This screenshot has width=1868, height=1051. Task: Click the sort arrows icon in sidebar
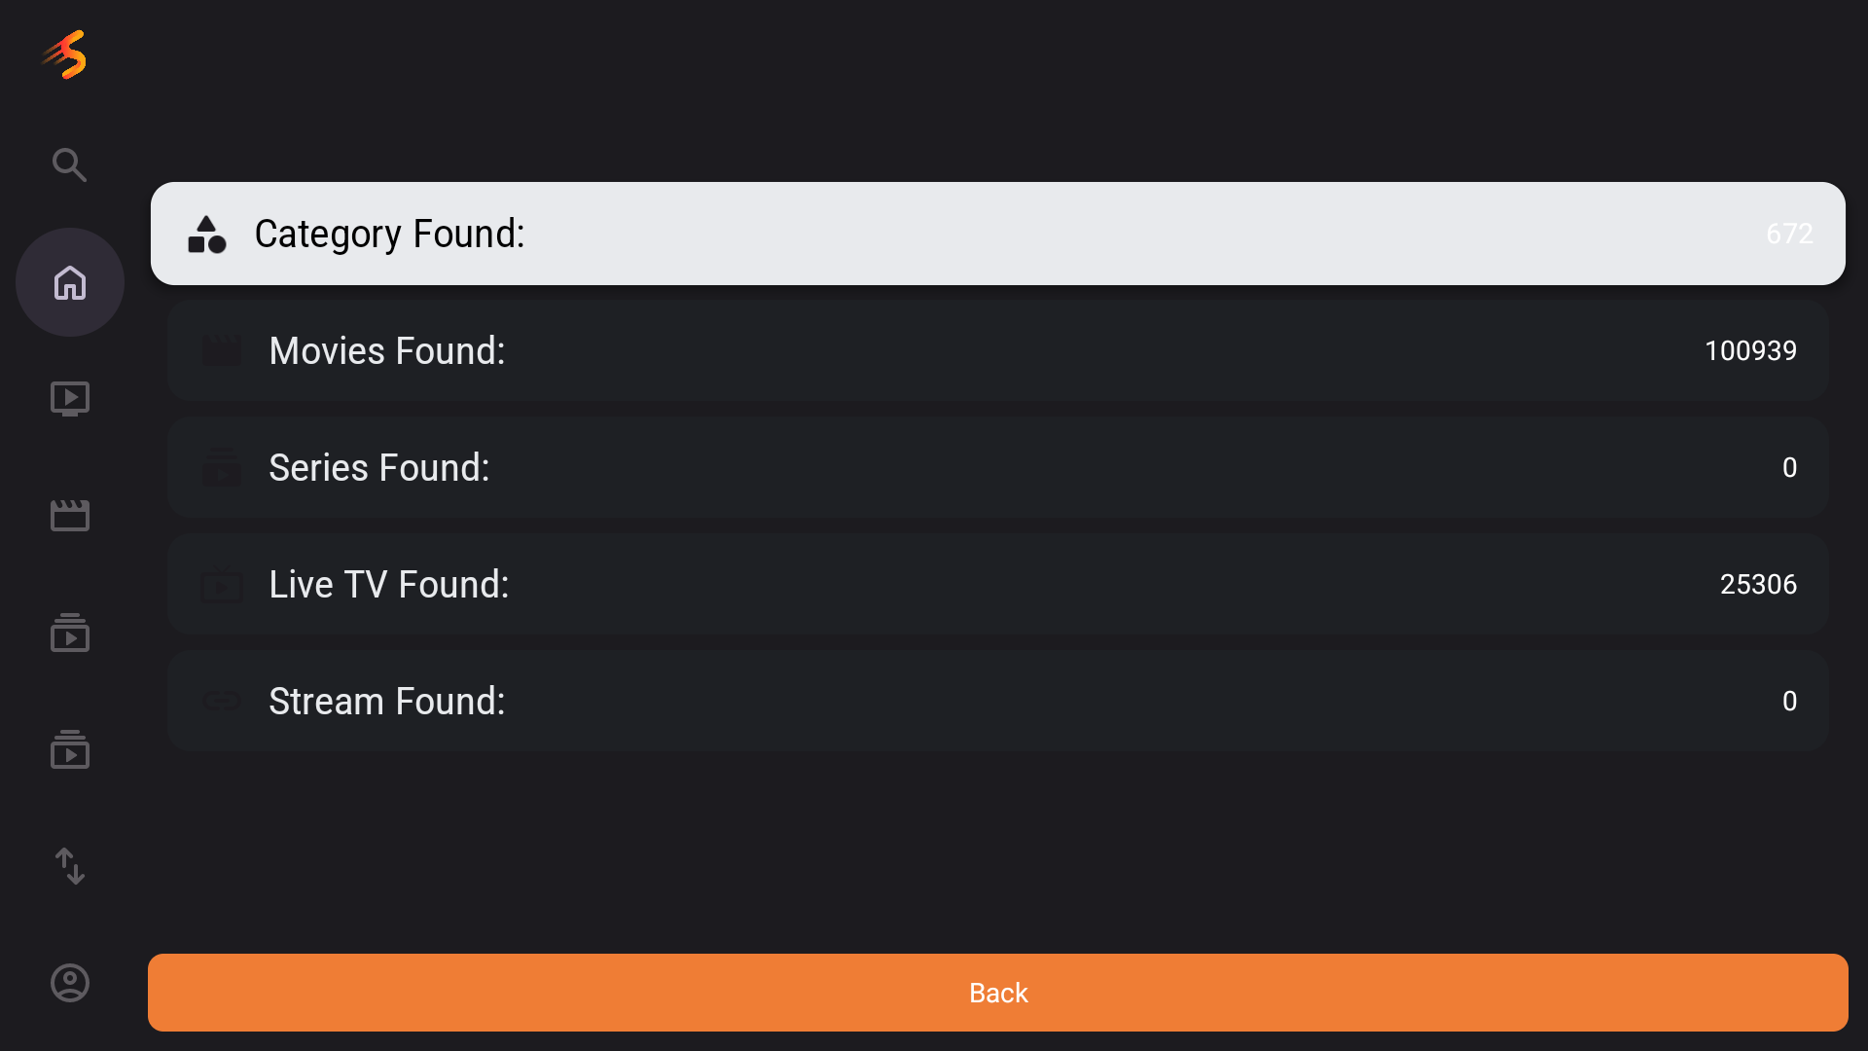point(69,867)
